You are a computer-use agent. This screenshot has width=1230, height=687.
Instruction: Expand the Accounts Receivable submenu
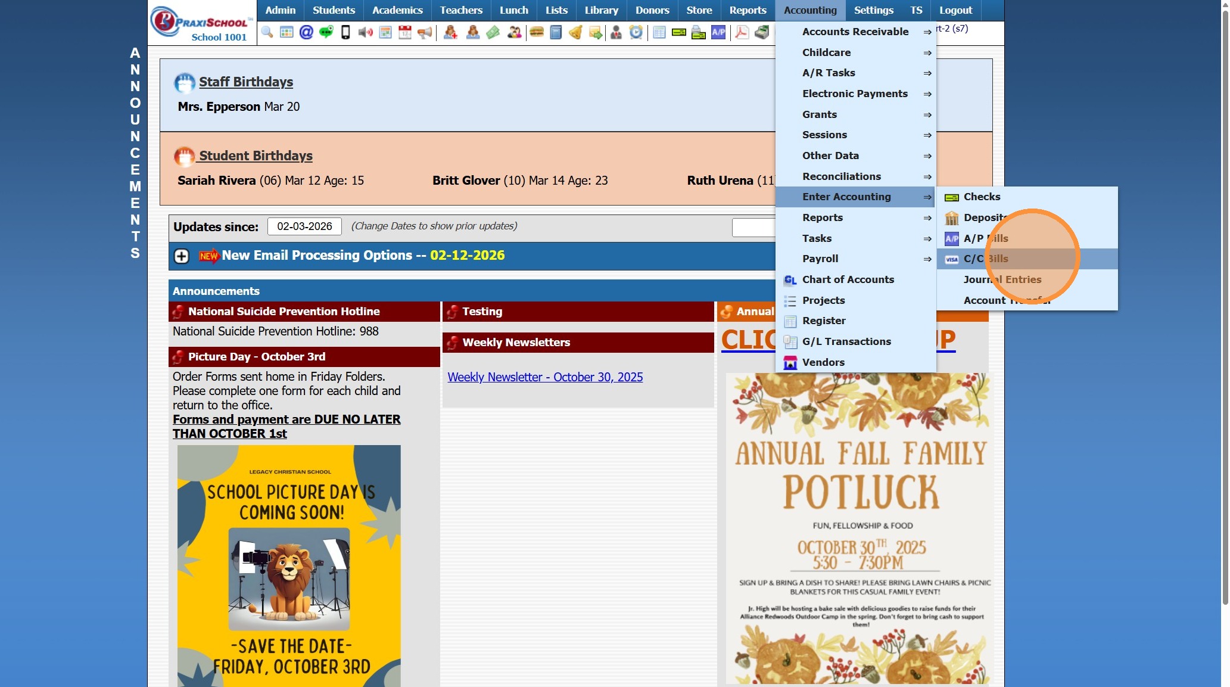pos(855,32)
